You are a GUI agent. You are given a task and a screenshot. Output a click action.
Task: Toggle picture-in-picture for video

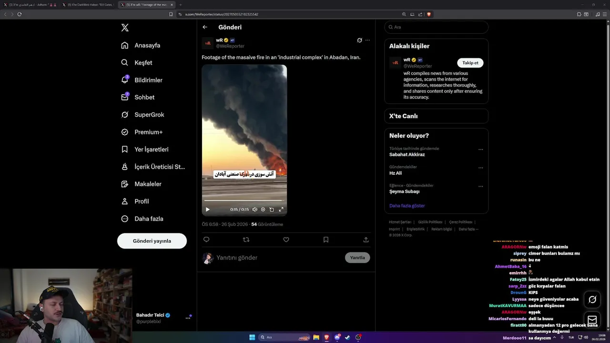pos(272,209)
